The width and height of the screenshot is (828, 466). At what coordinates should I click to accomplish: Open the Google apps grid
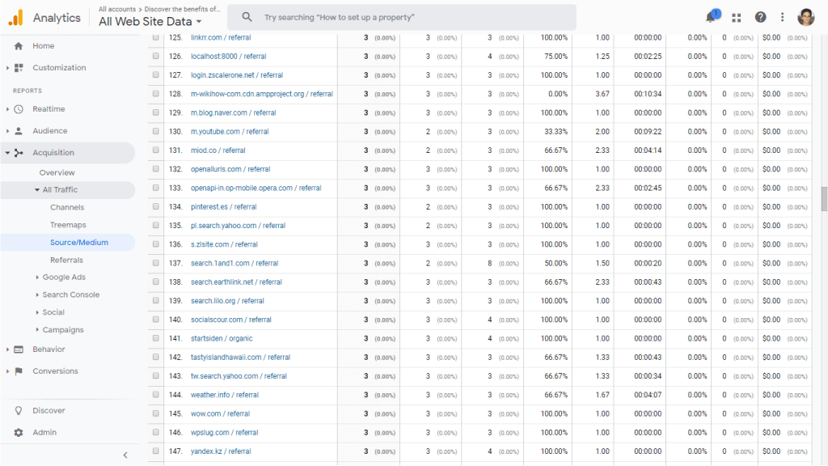736,18
